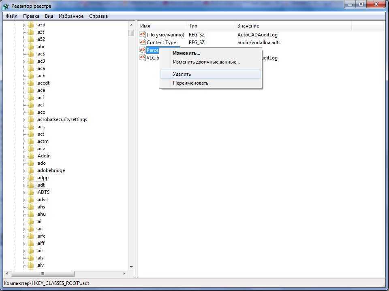This screenshot has width=389, height=291.
Task: Choose Удалить in the context menu
Action: 210,74
